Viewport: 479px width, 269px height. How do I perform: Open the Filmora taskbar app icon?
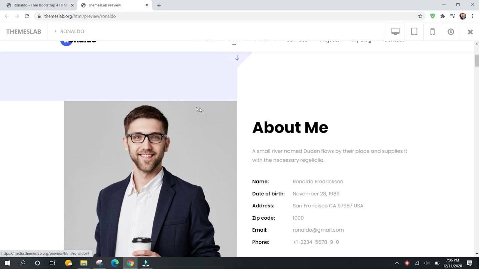pyautogui.click(x=146, y=263)
